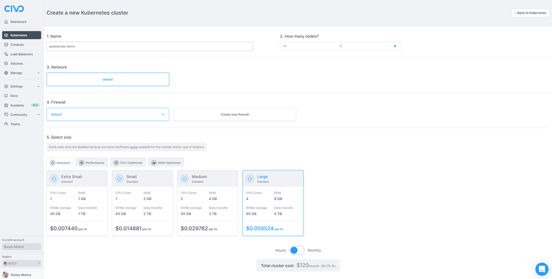552x279 pixels.
Task: Click the Load Balancers icon
Action: pyautogui.click(x=6, y=54)
